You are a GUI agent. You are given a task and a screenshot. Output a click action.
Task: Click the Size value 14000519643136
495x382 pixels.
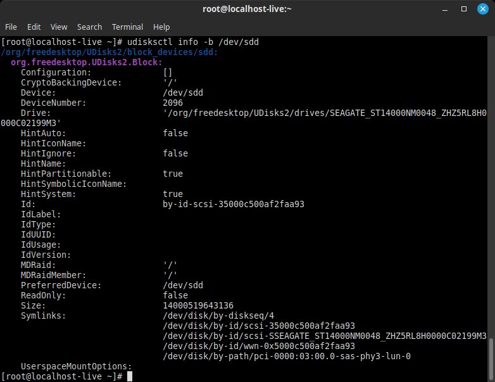[198, 305]
